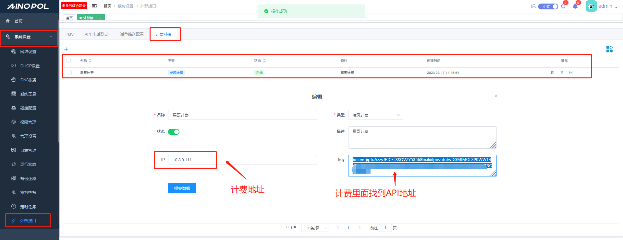Close the 编辑 form with the X icon
623x240 pixels.
click(496, 96)
